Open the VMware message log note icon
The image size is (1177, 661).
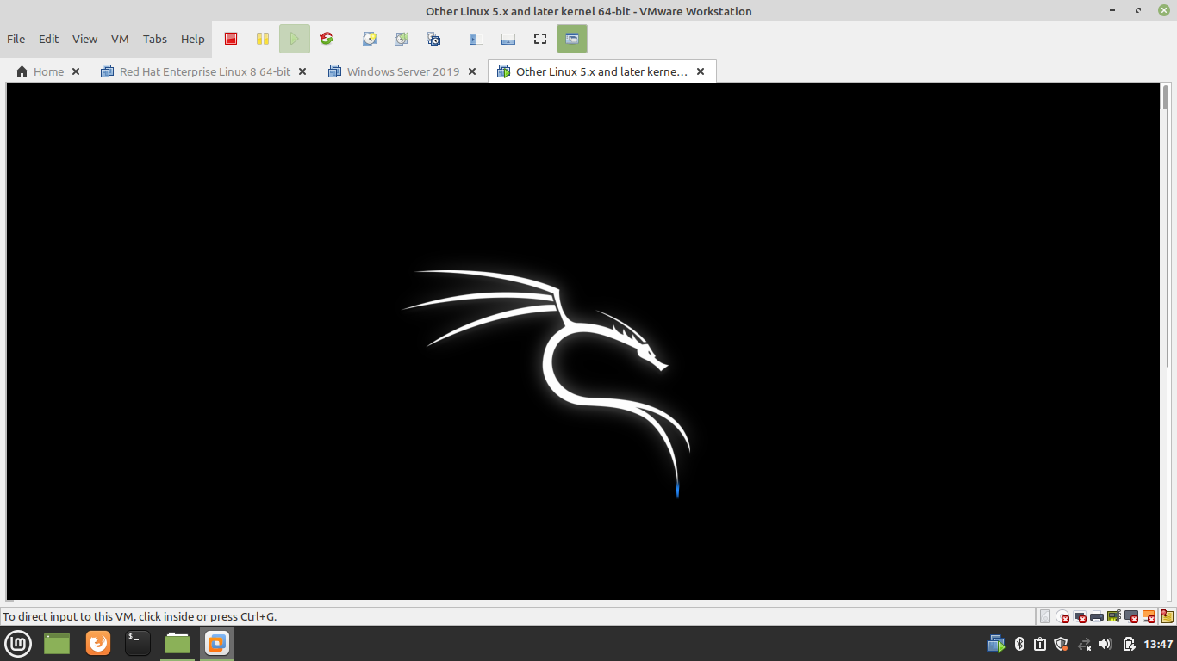1167,616
